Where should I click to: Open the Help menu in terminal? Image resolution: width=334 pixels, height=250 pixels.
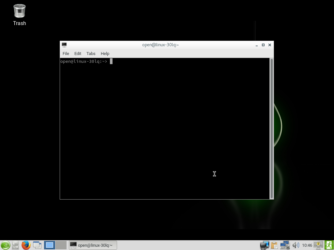[x=105, y=53]
